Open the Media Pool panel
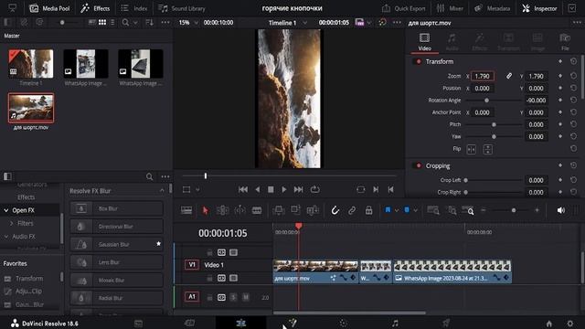Viewport: 585px width, 329px height. (x=49, y=8)
